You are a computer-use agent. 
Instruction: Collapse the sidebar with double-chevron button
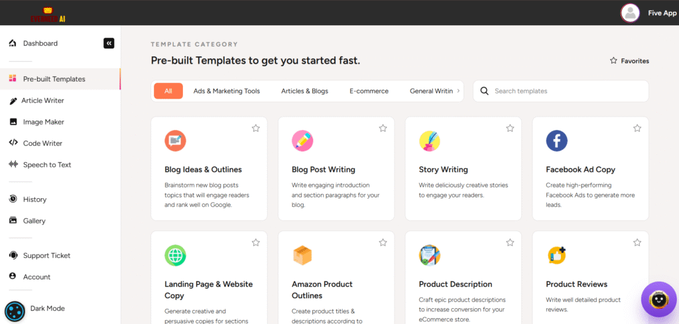(109, 43)
